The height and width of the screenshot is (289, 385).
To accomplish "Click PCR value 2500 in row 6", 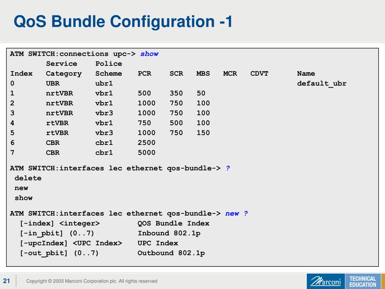I will 147,143.
